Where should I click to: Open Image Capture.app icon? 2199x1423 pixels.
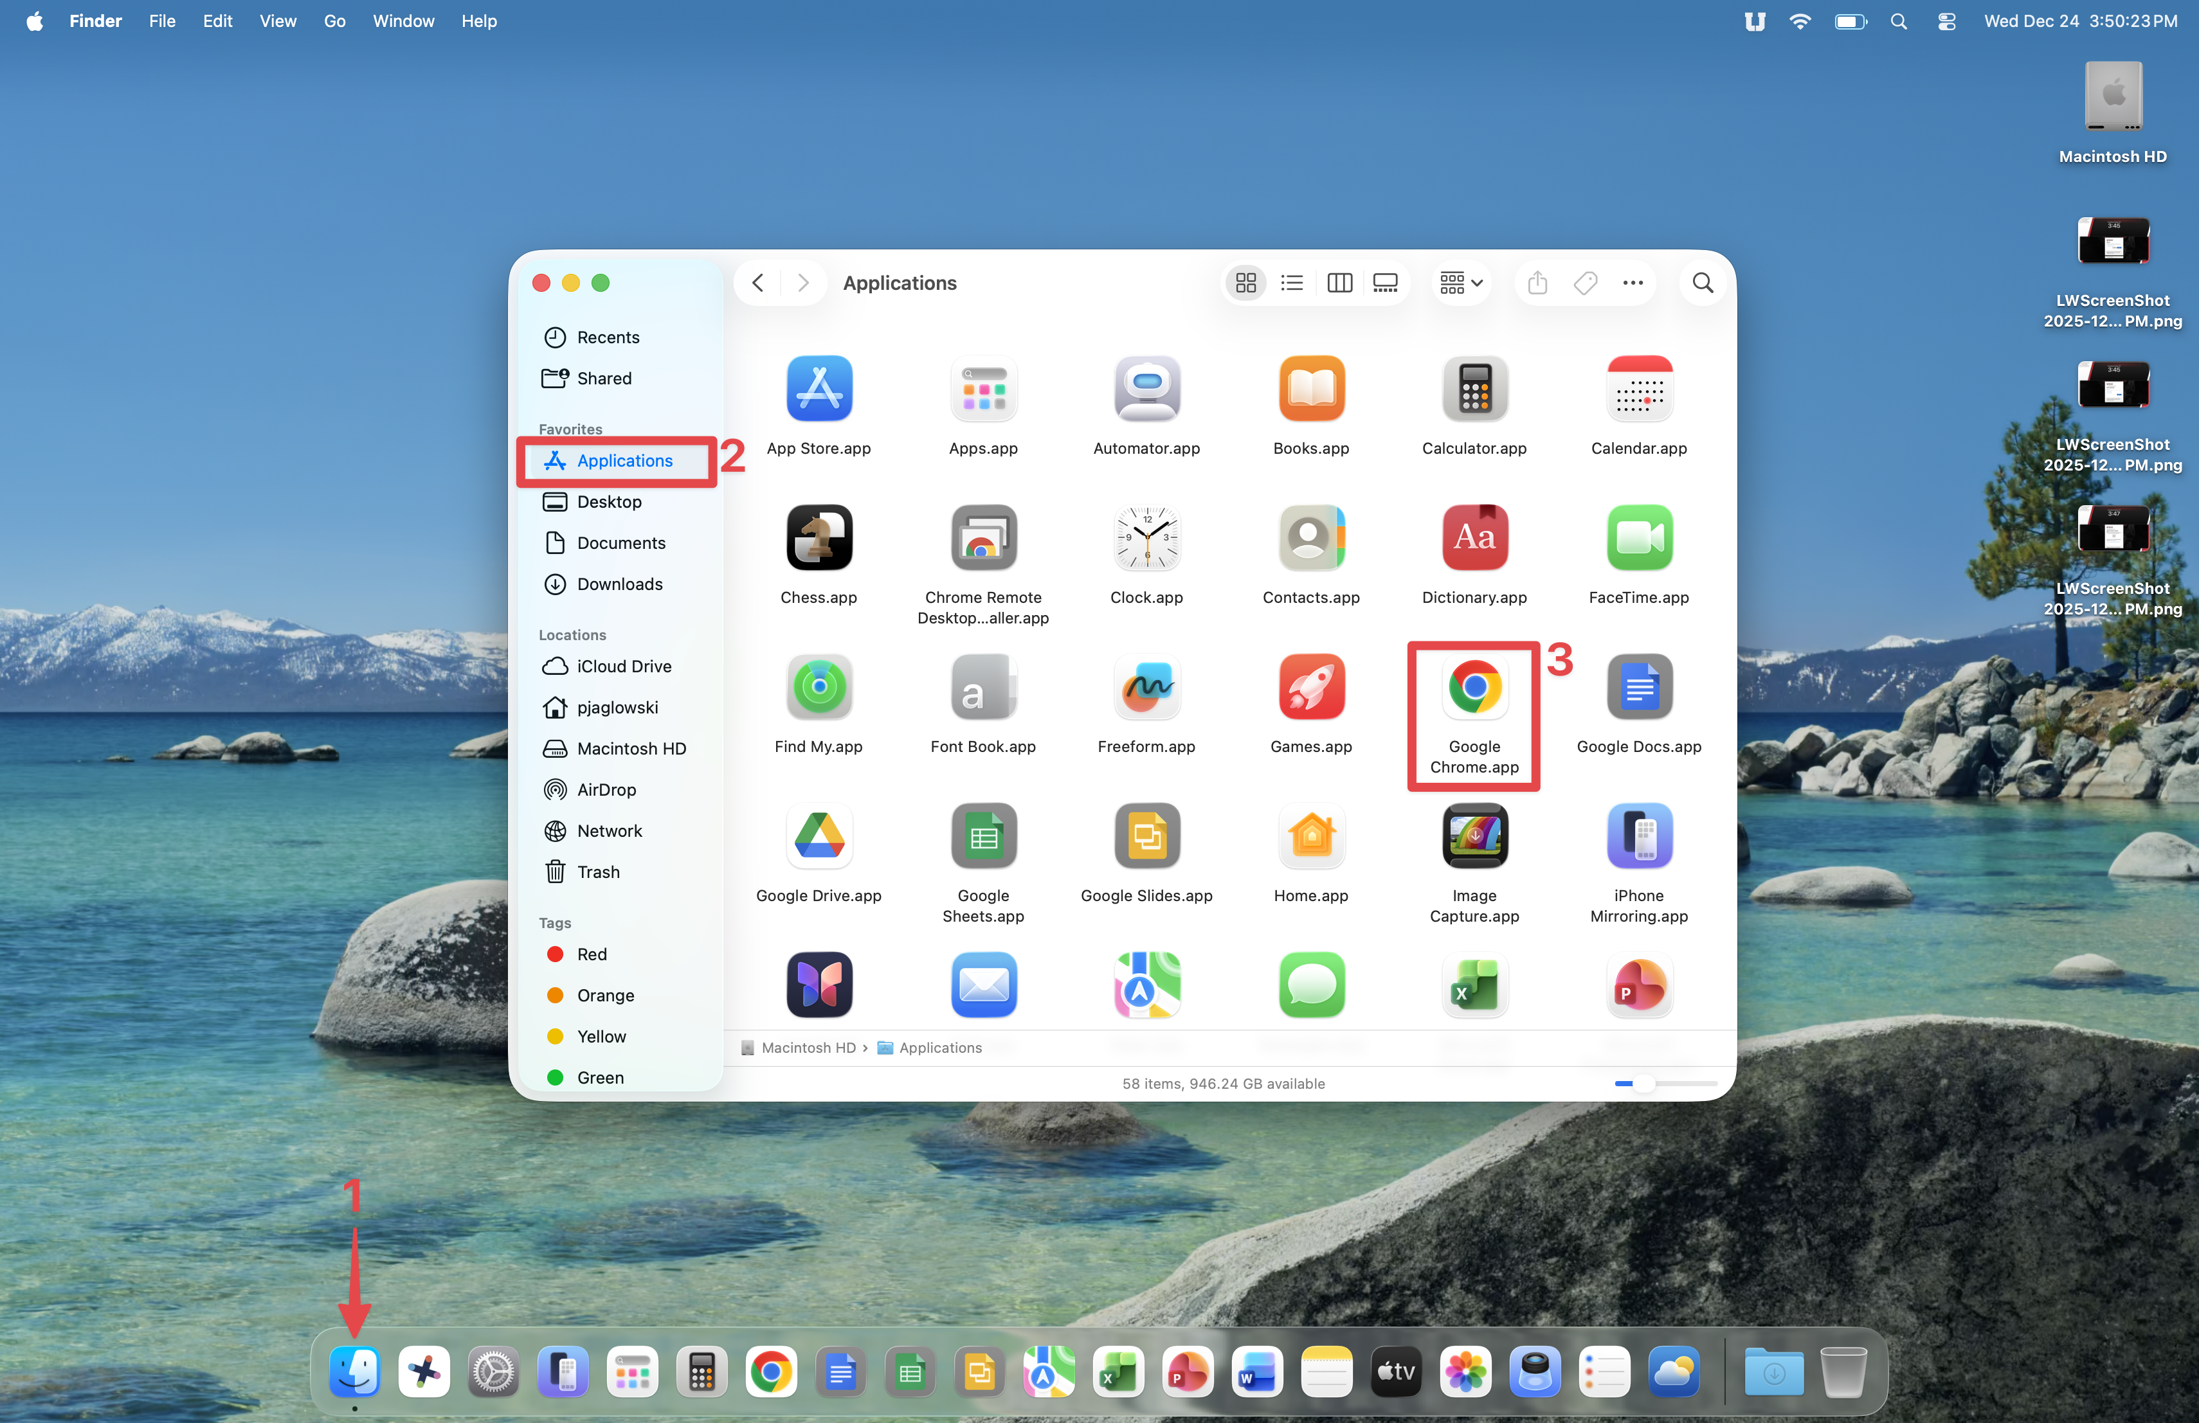(x=1474, y=837)
